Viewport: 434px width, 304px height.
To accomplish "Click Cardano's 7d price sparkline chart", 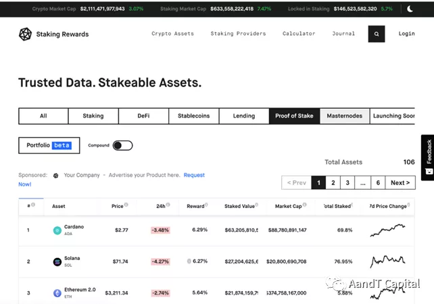I will click(x=387, y=230).
